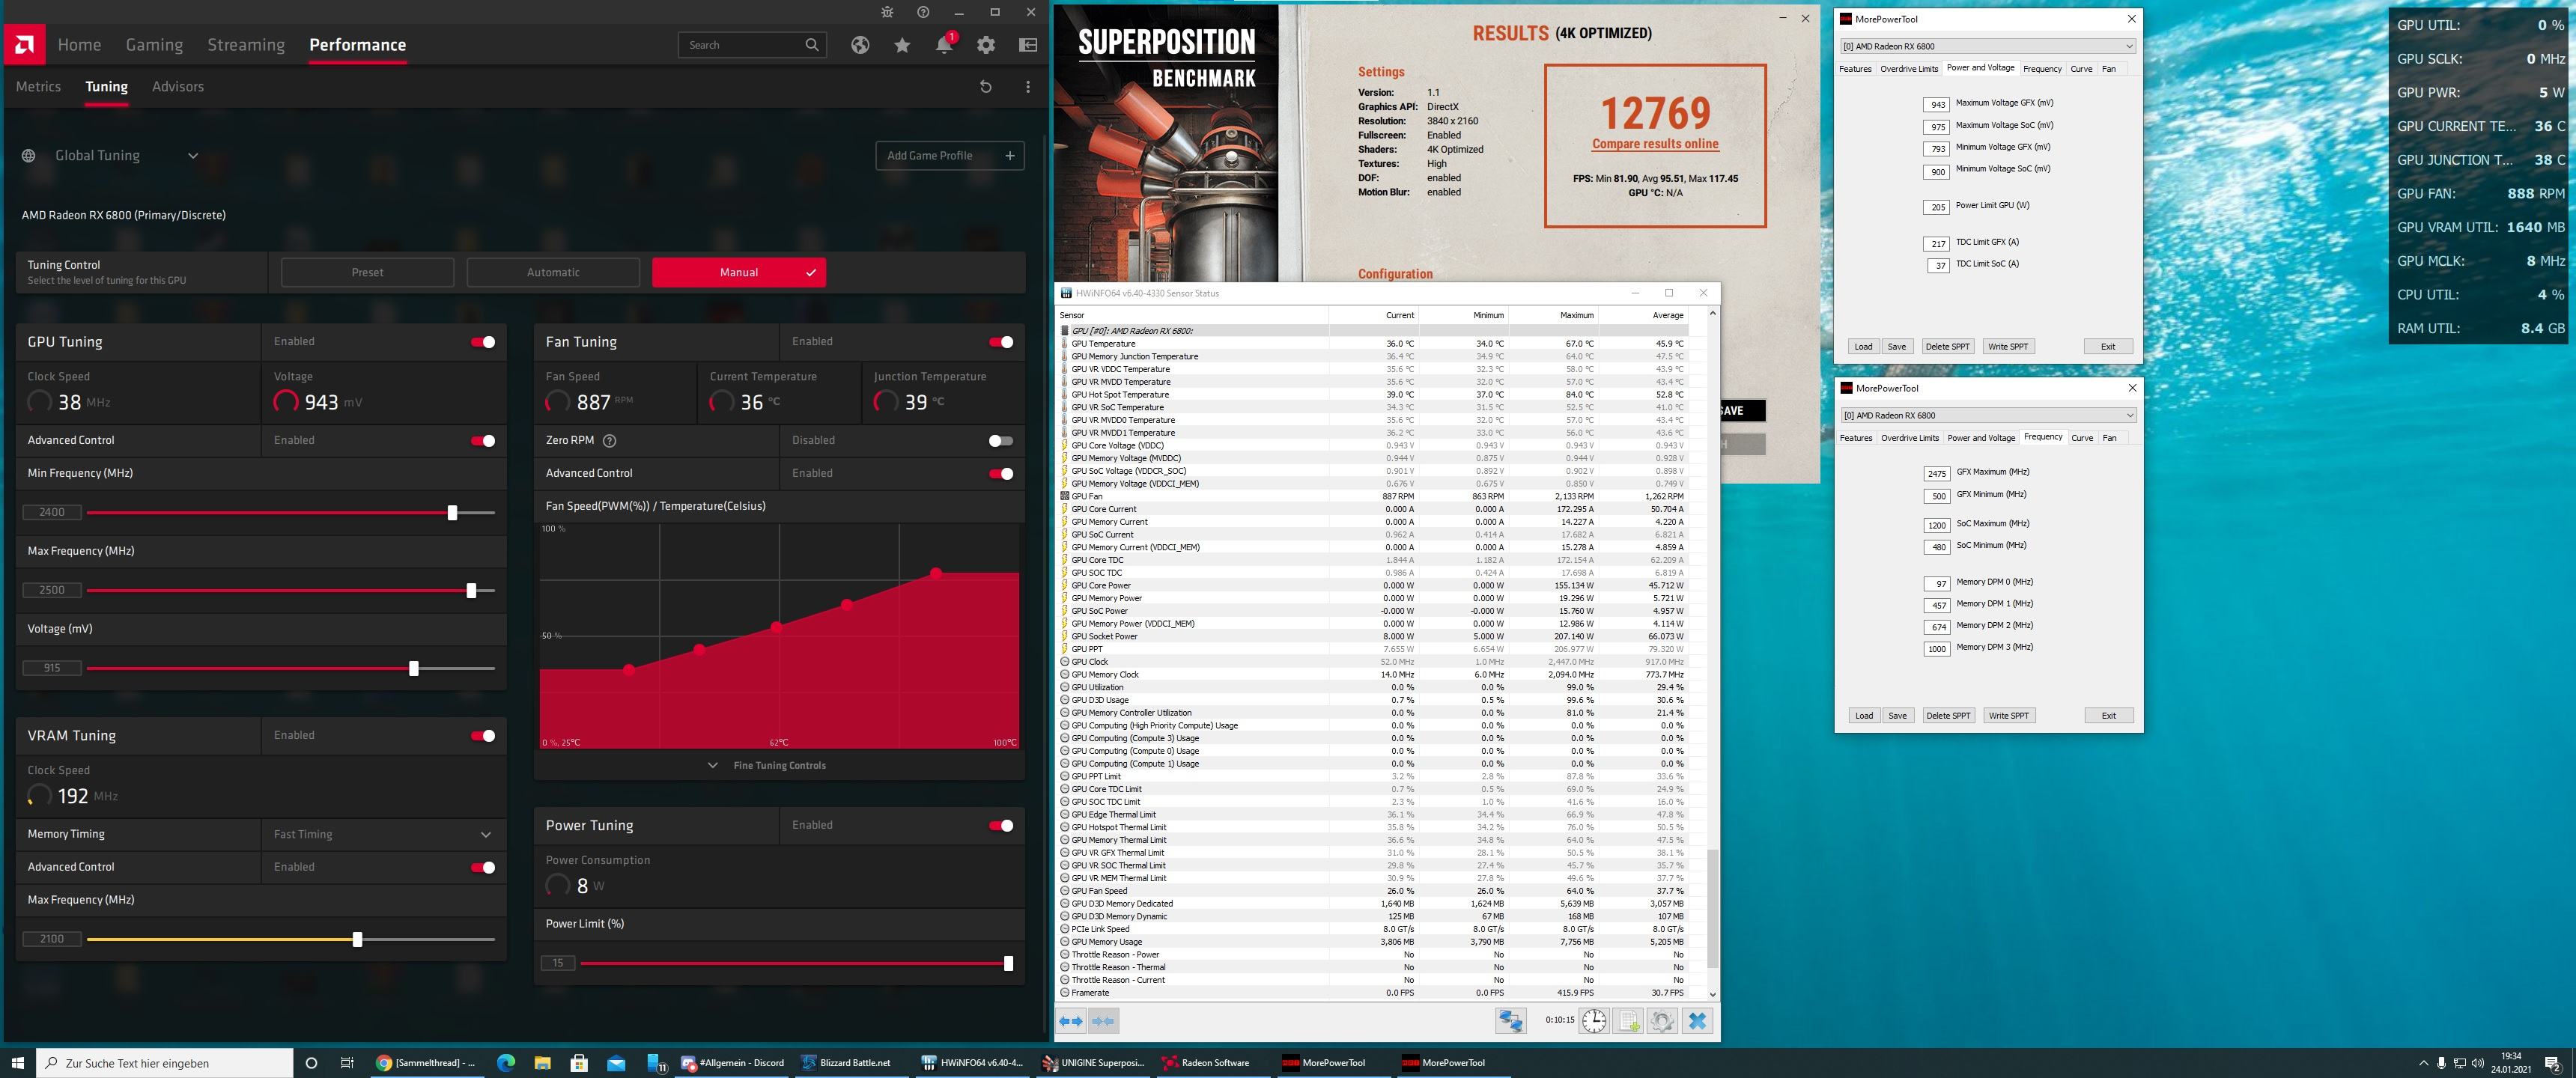Open Task View icon on taskbar
2576x1078 pixels.
pos(347,1063)
